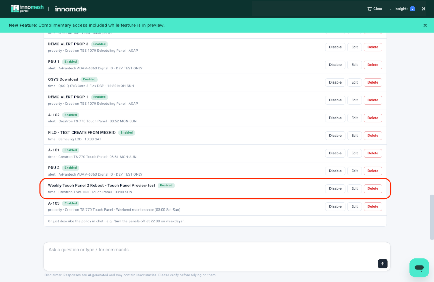This screenshot has width=434, height=282.
Task: Disable the PDU 2 policy
Action: pyautogui.click(x=335, y=171)
